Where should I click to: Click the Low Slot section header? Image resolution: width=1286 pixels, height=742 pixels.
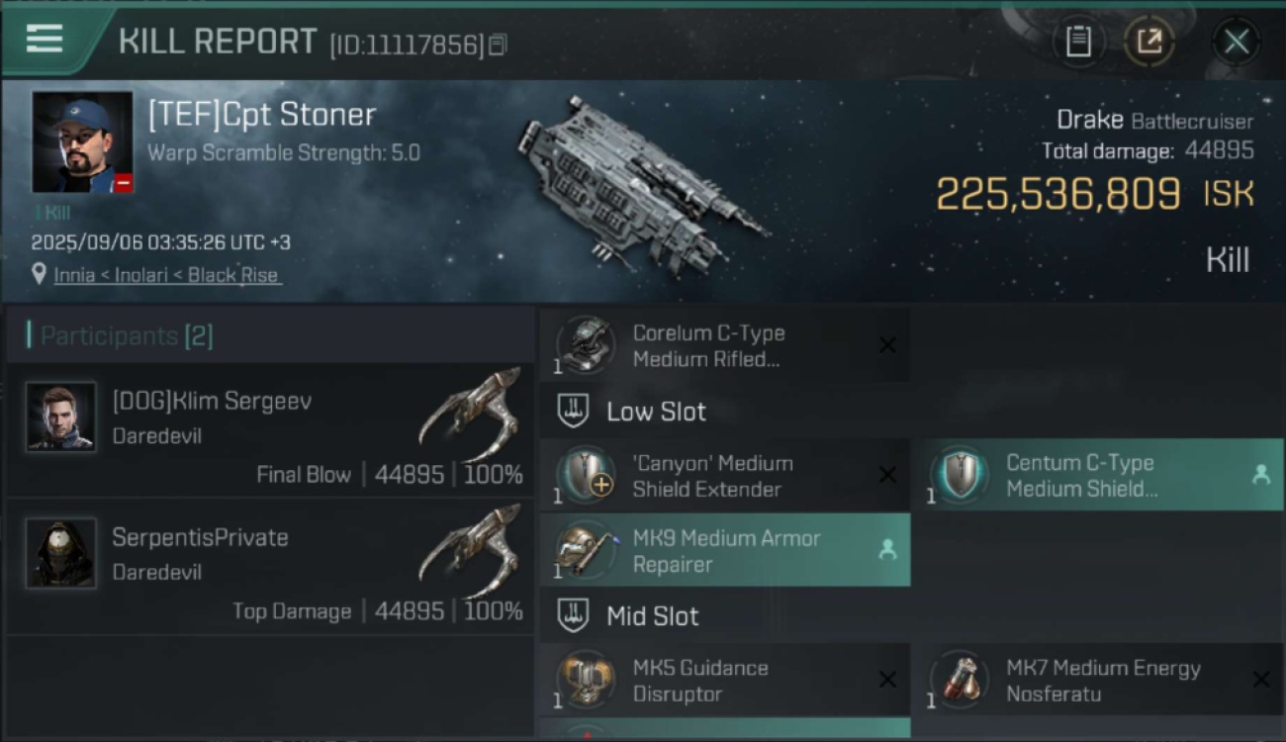656,412
